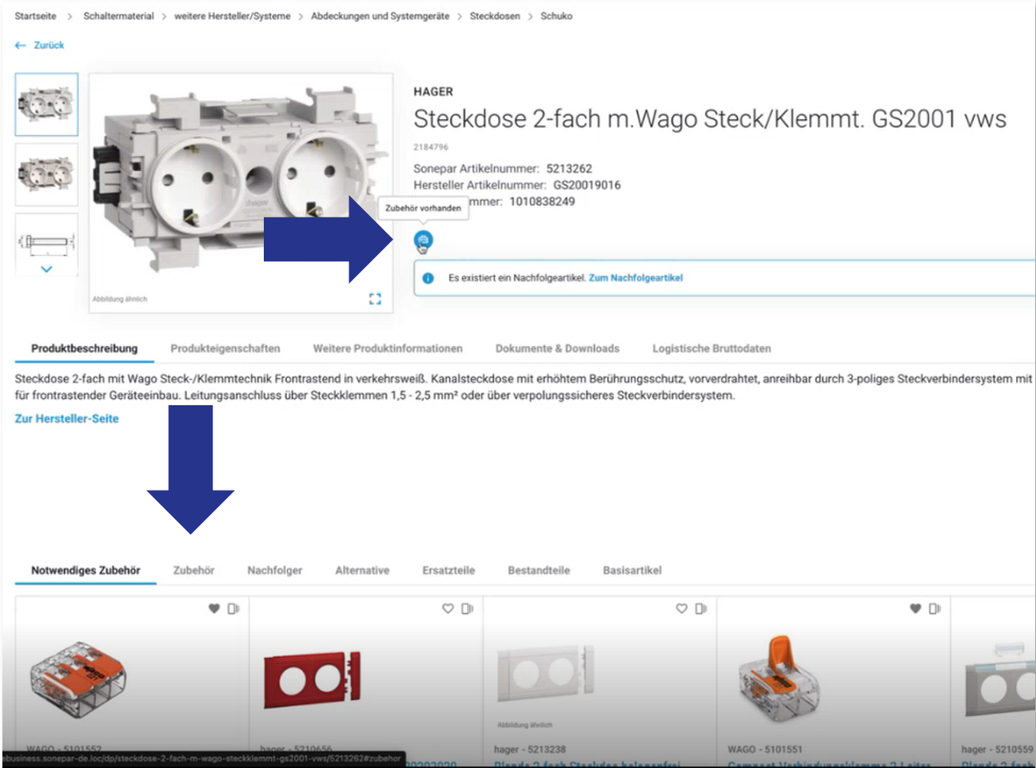This screenshot has width=1036, height=768.
Task: Compare icon on hager 5210656 card
Action: (468, 608)
